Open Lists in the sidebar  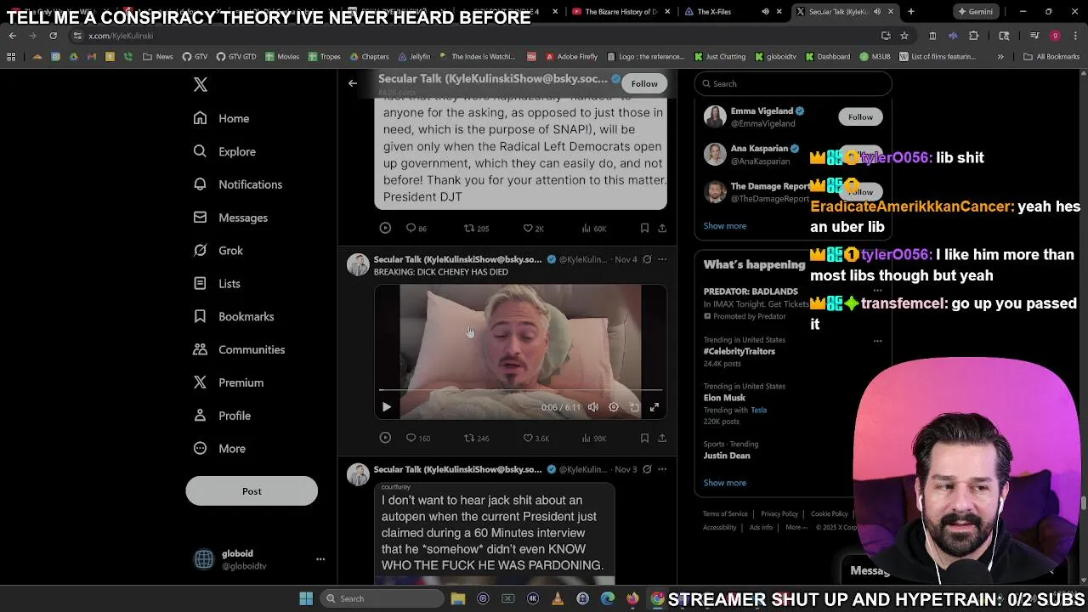217,284
